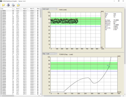Click the Average statistic label
The image size is (126, 97).
108,20
